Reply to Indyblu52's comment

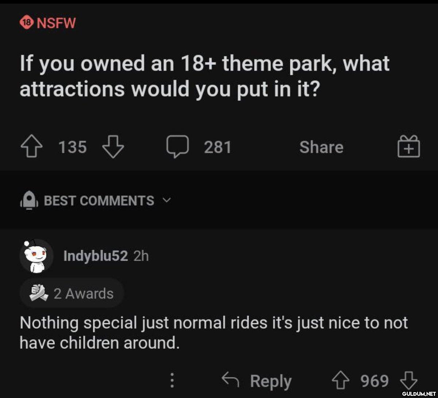click(x=257, y=381)
